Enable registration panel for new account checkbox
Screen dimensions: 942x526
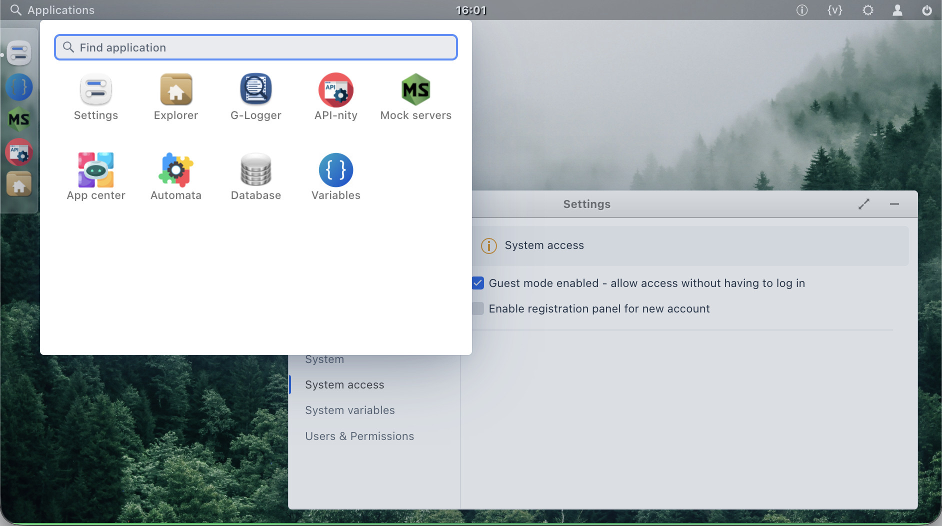(478, 308)
